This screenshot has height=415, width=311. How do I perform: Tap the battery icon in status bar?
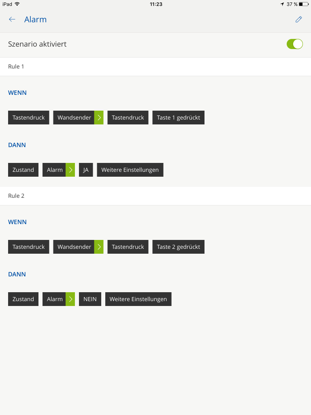click(x=303, y=4)
